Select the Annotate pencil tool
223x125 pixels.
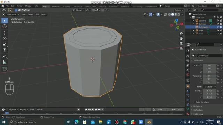pyautogui.click(x=5, y=57)
